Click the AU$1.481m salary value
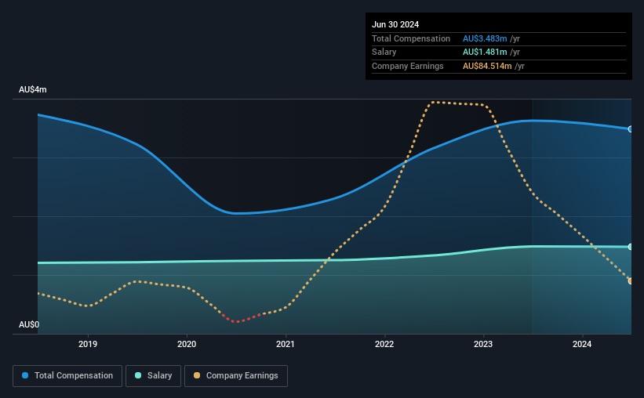The image size is (644, 398). (485, 52)
